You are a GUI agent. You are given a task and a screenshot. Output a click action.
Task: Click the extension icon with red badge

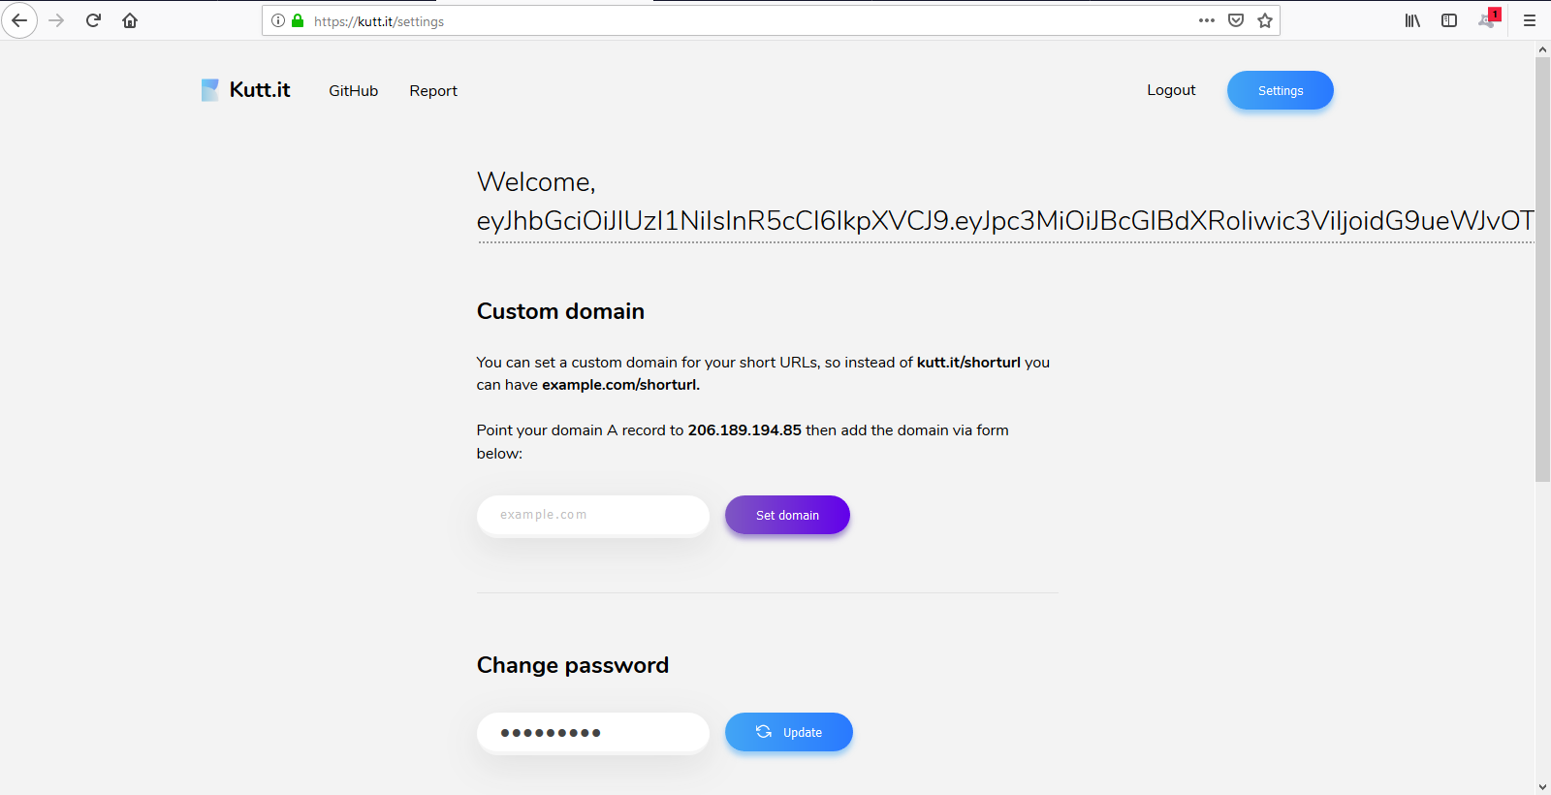[x=1487, y=20]
